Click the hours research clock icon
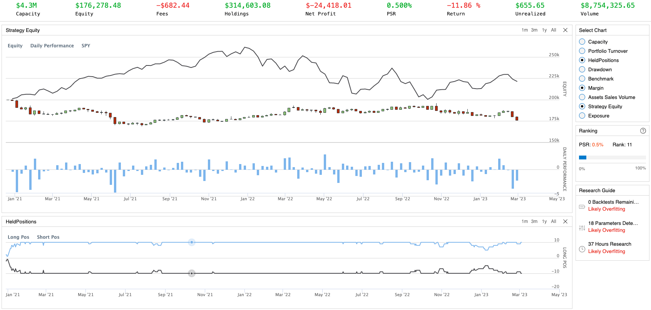Viewport: 651px width, 310px height. click(582, 249)
